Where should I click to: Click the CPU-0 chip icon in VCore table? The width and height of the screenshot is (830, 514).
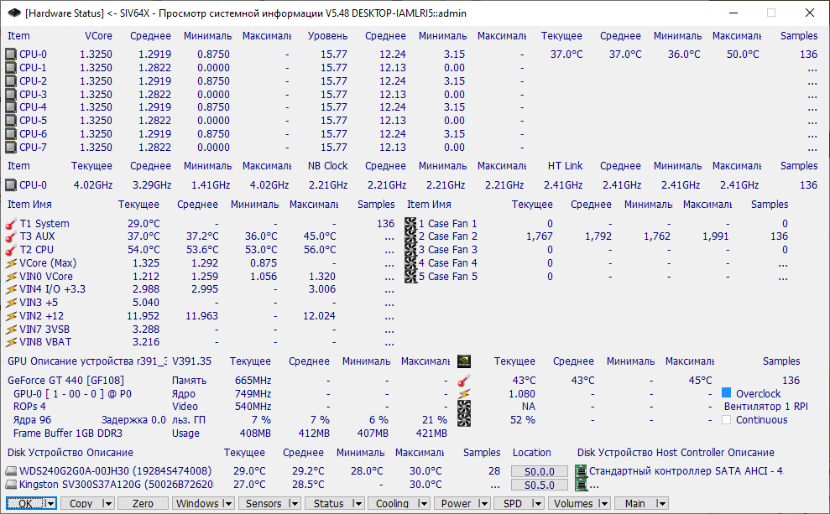tap(11, 55)
